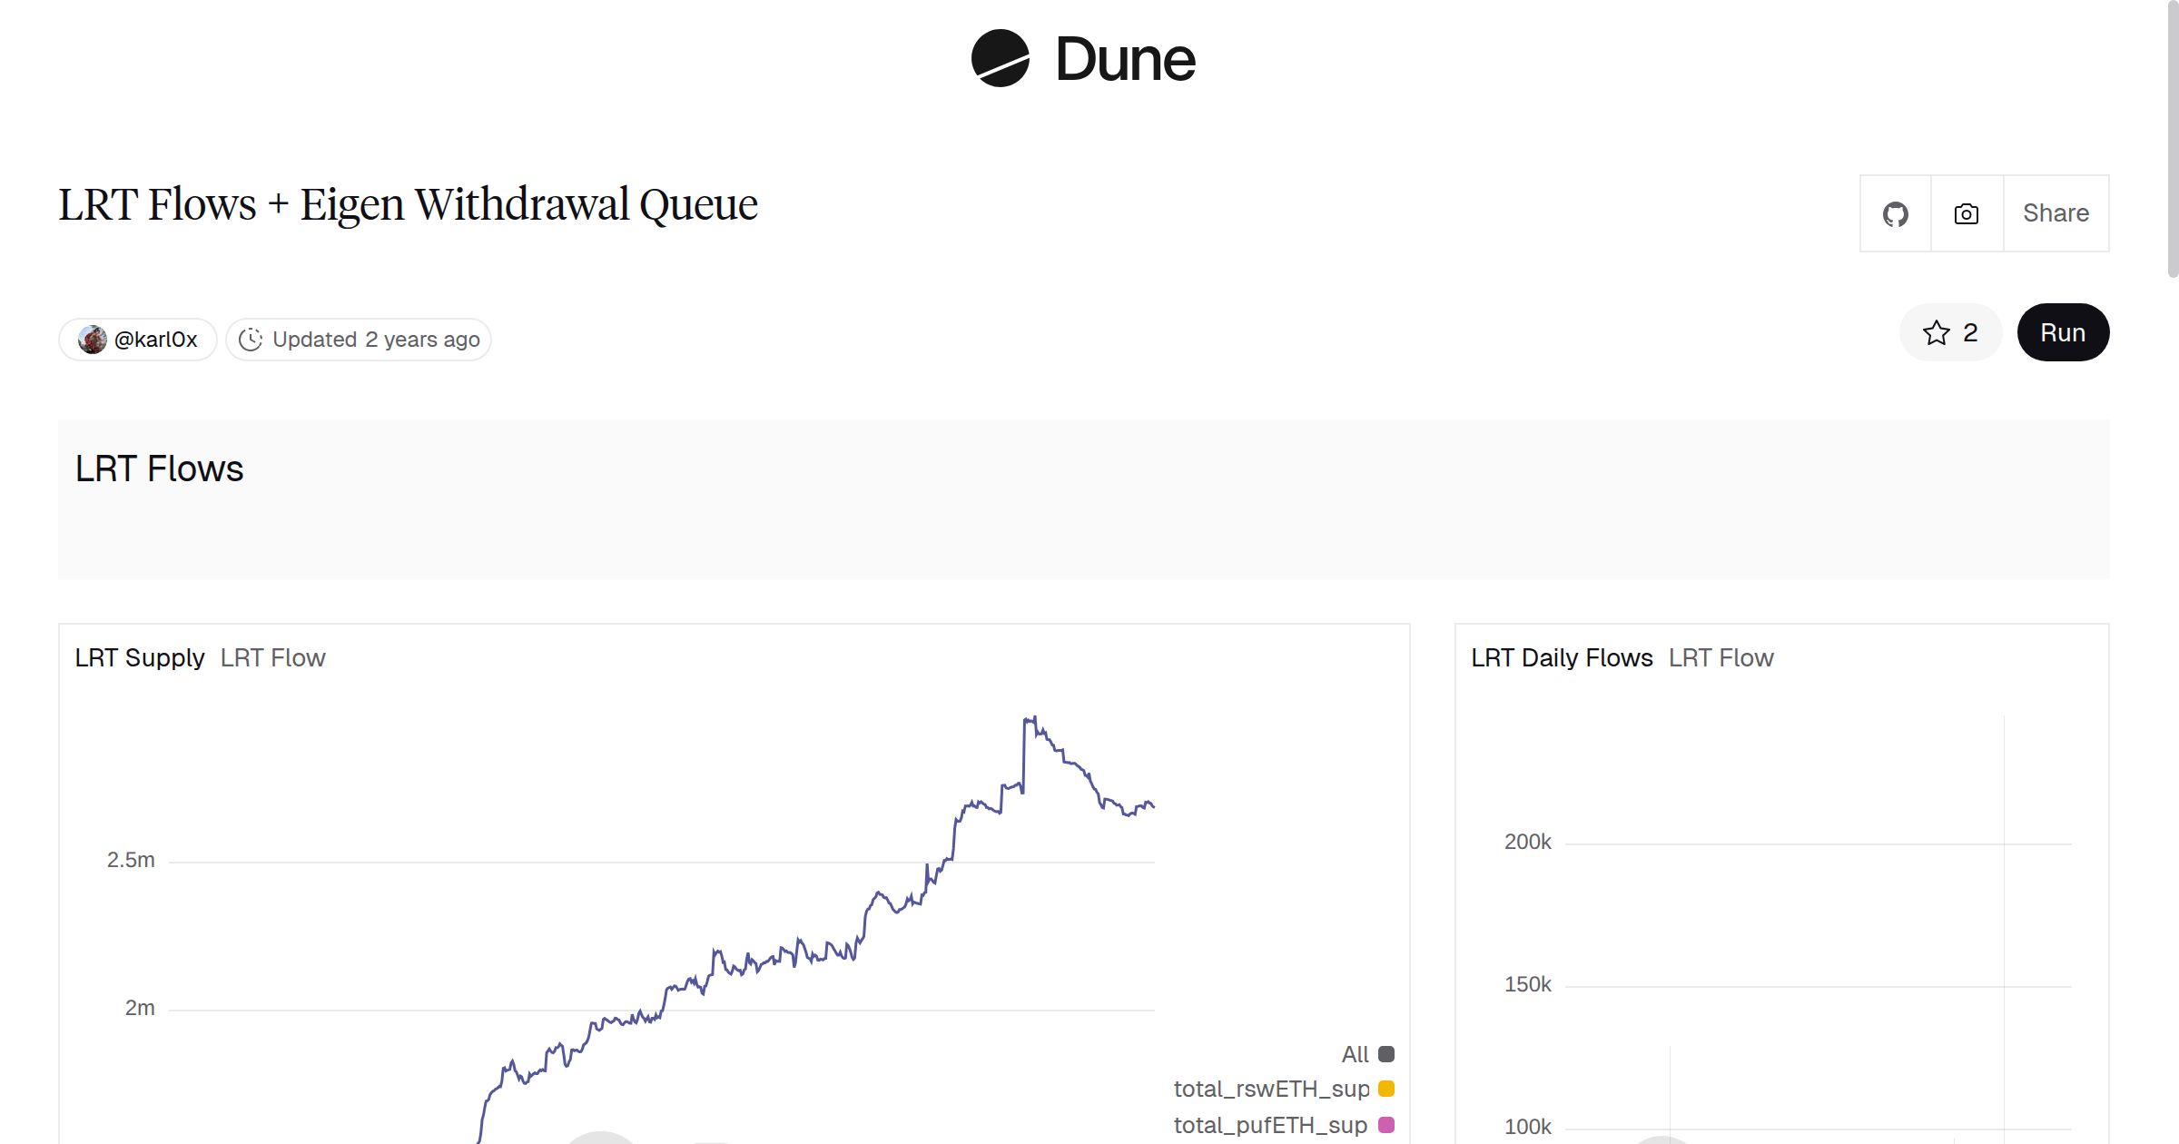Open the Share dialog
2179x1144 pixels.
coord(2056,212)
